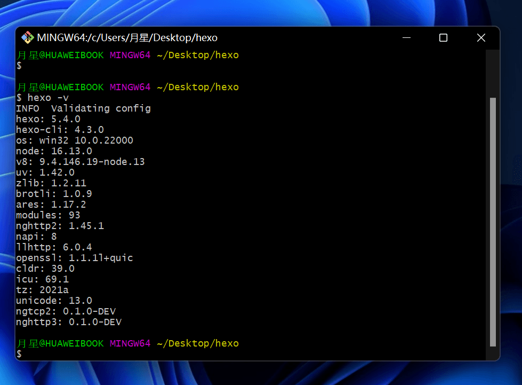Click the 'icu: 69.1' line
The image size is (522, 385).
(42, 279)
